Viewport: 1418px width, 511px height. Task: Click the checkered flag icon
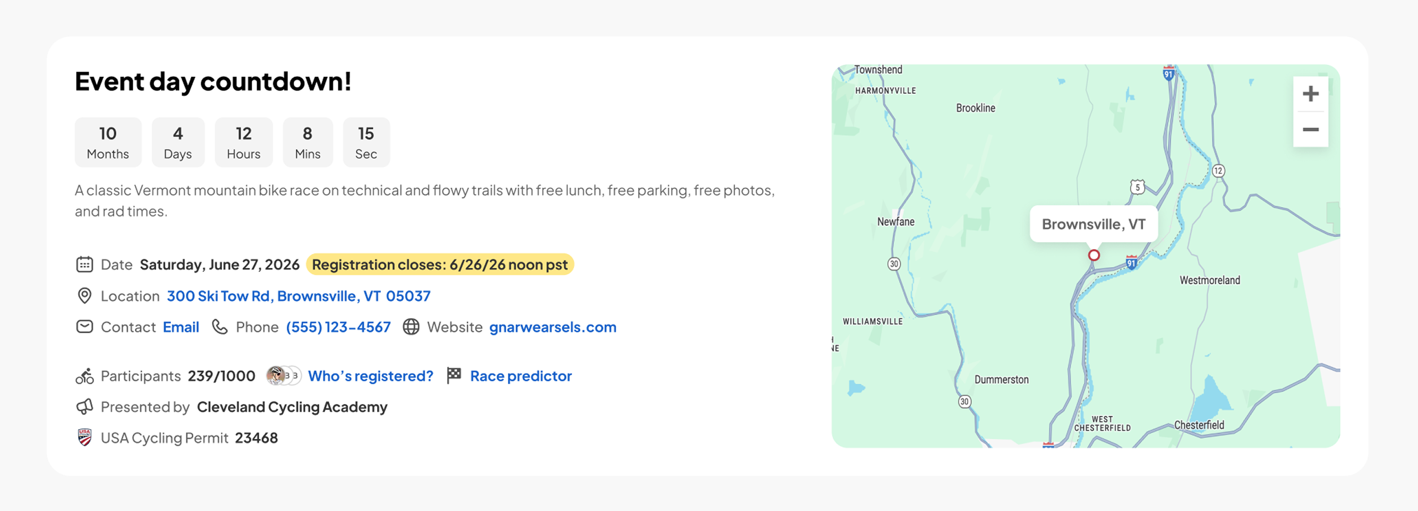tap(454, 375)
